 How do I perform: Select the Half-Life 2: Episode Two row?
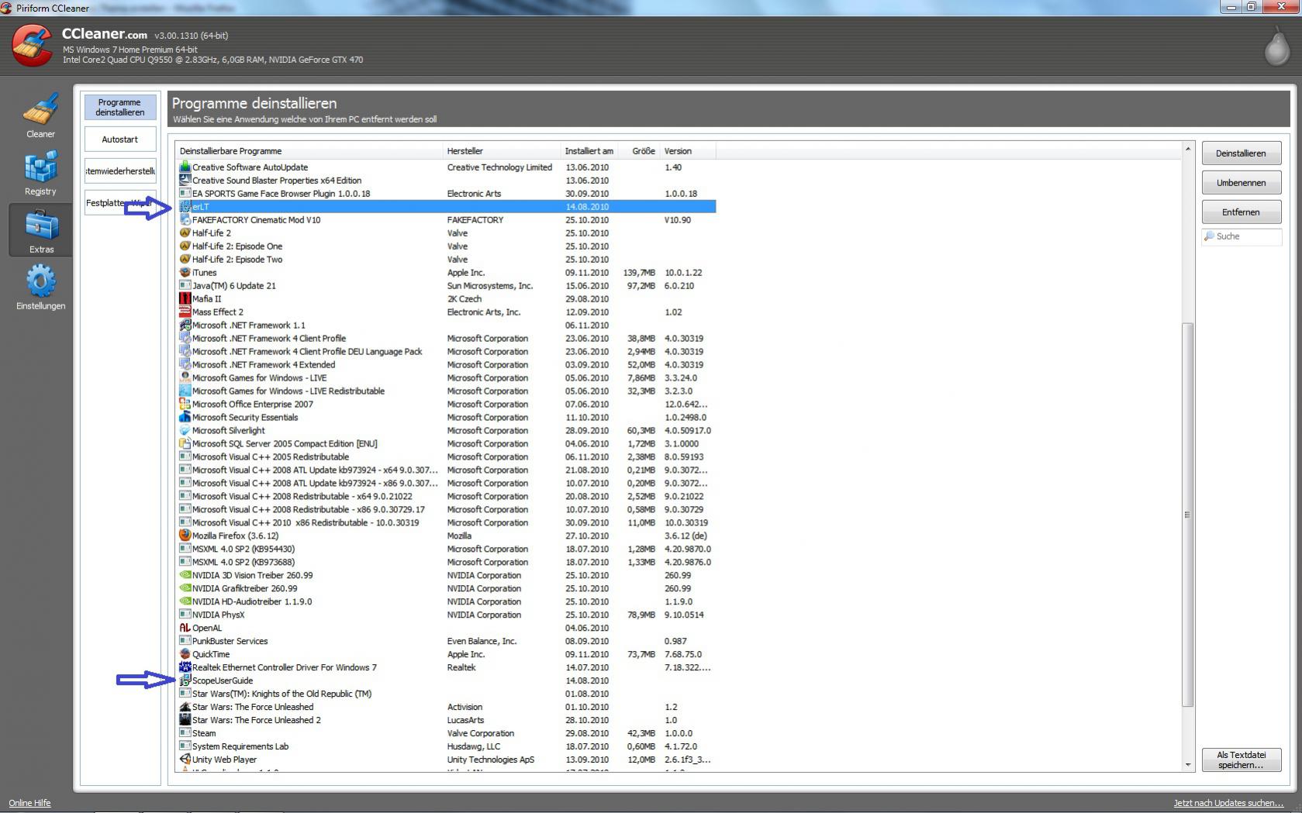coord(447,260)
